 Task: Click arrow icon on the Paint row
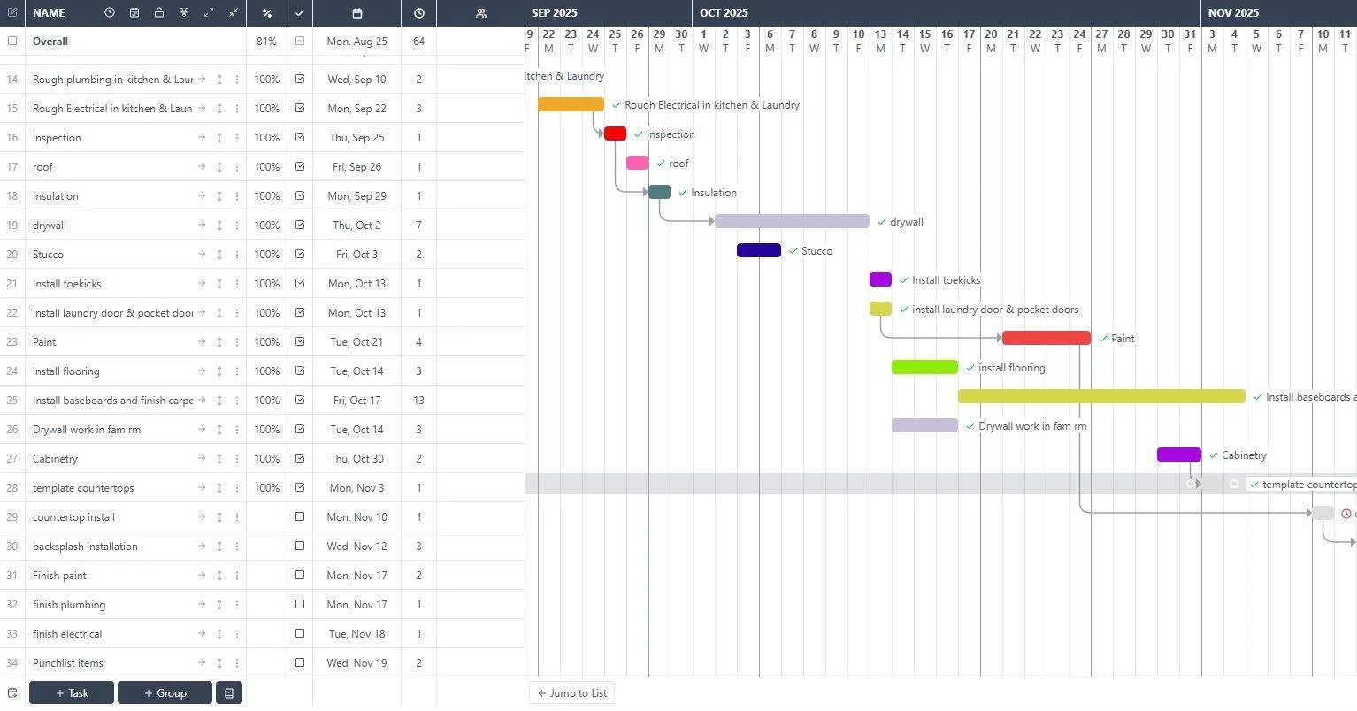coord(202,341)
